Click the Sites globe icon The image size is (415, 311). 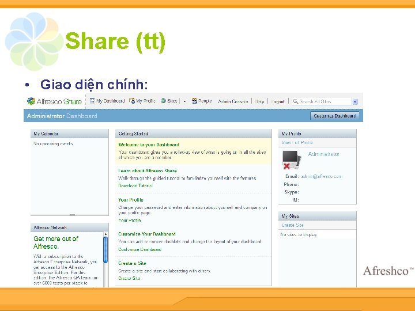(x=163, y=101)
